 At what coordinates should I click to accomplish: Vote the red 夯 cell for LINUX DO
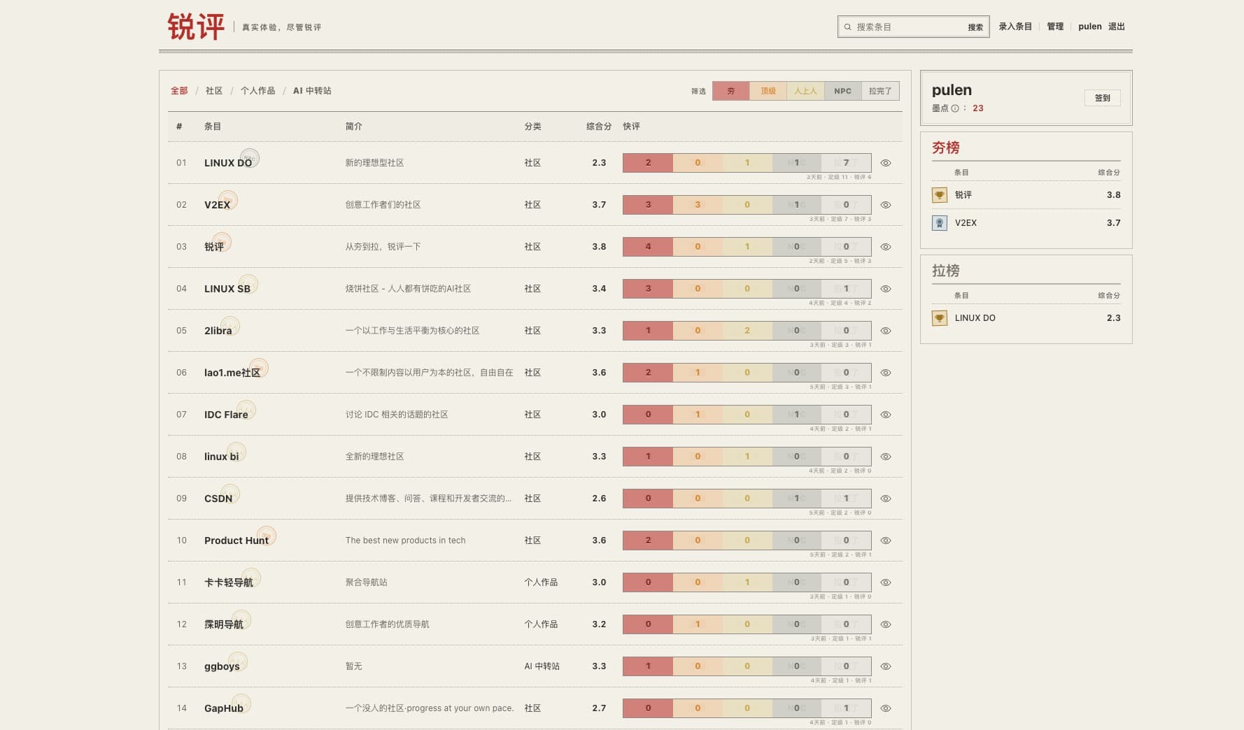(x=648, y=163)
